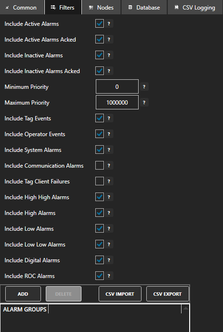Screen dimensions: 223x332
Task: Go to the Database tab
Action: click(x=144, y=8)
